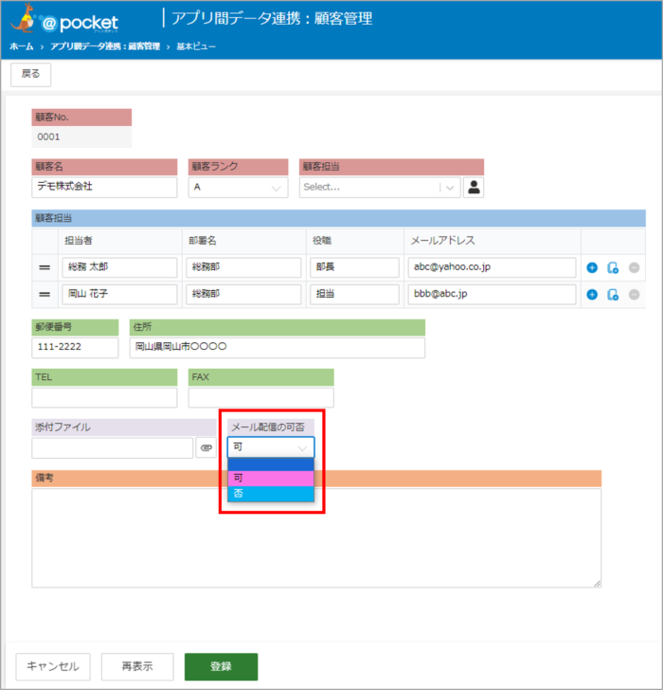
Task: Toggle the メール配信の可否 dropdown
Action: [x=270, y=447]
